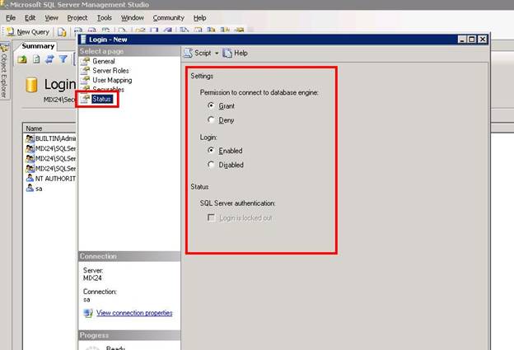Select the Server Roles page
The image size is (514, 350).
[x=111, y=71]
